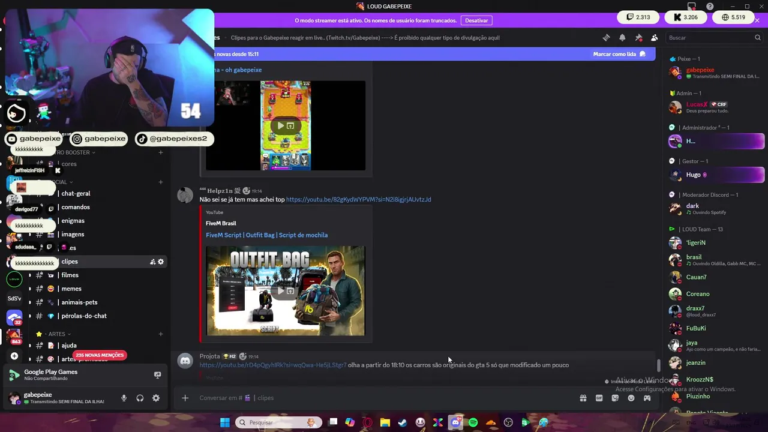Open FiveM Script Outfit Bag title link
This screenshot has width=768, height=432.
(266, 235)
